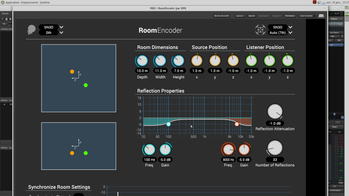This screenshot has width=349, height=196.
Task: Switch to the Console de mixage tab
Action: (x=335, y=24)
